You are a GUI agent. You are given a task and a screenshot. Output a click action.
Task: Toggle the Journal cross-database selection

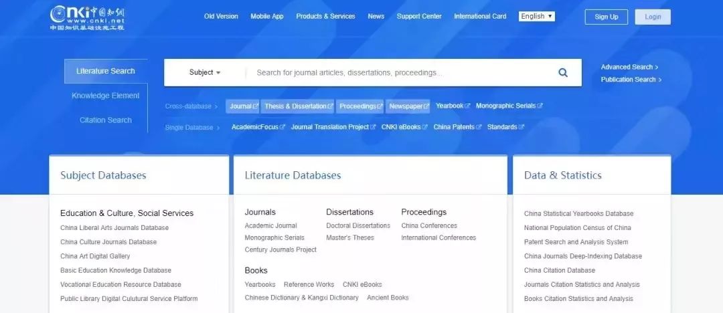click(x=242, y=106)
